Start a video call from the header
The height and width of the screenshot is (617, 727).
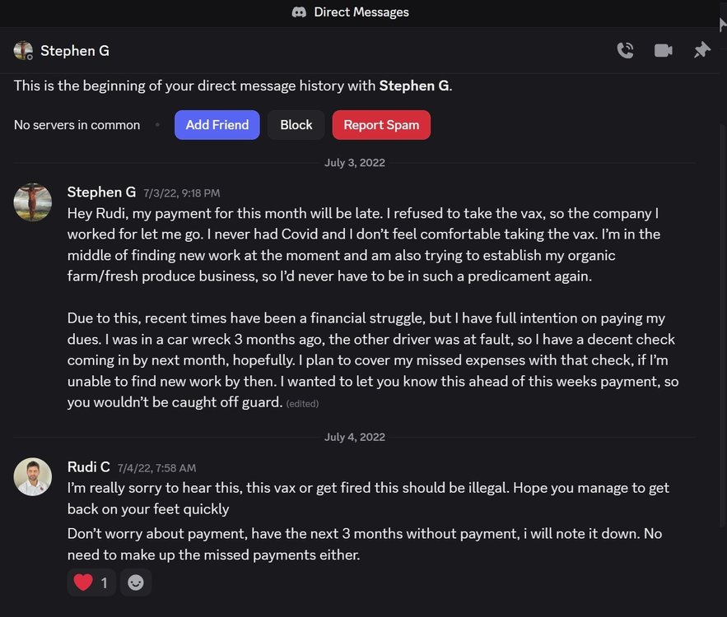coord(662,49)
